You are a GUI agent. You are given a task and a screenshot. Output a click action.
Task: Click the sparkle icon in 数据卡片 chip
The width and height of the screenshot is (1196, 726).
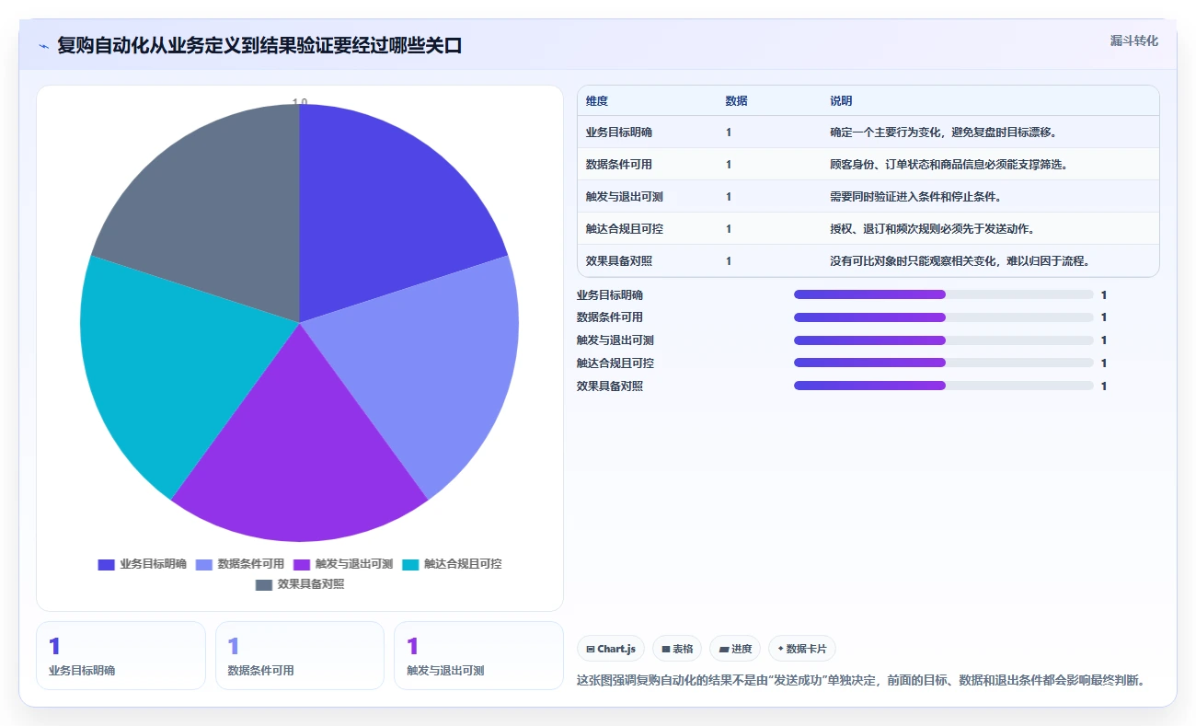(x=781, y=649)
